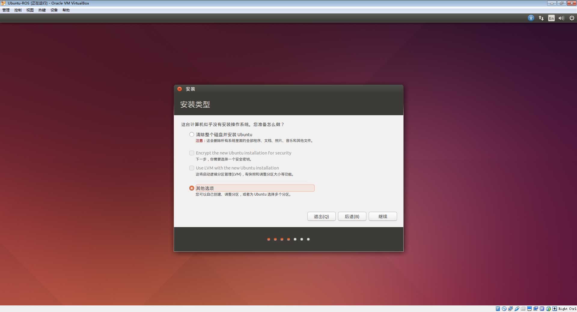This screenshot has width=577, height=312.
Task: Click the 退出(Q) button
Action: (321, 216)
